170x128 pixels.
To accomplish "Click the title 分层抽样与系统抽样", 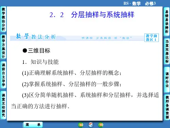I will click(103, 15).
